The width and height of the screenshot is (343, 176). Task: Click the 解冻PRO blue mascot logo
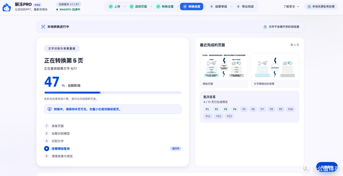[7, 7]
